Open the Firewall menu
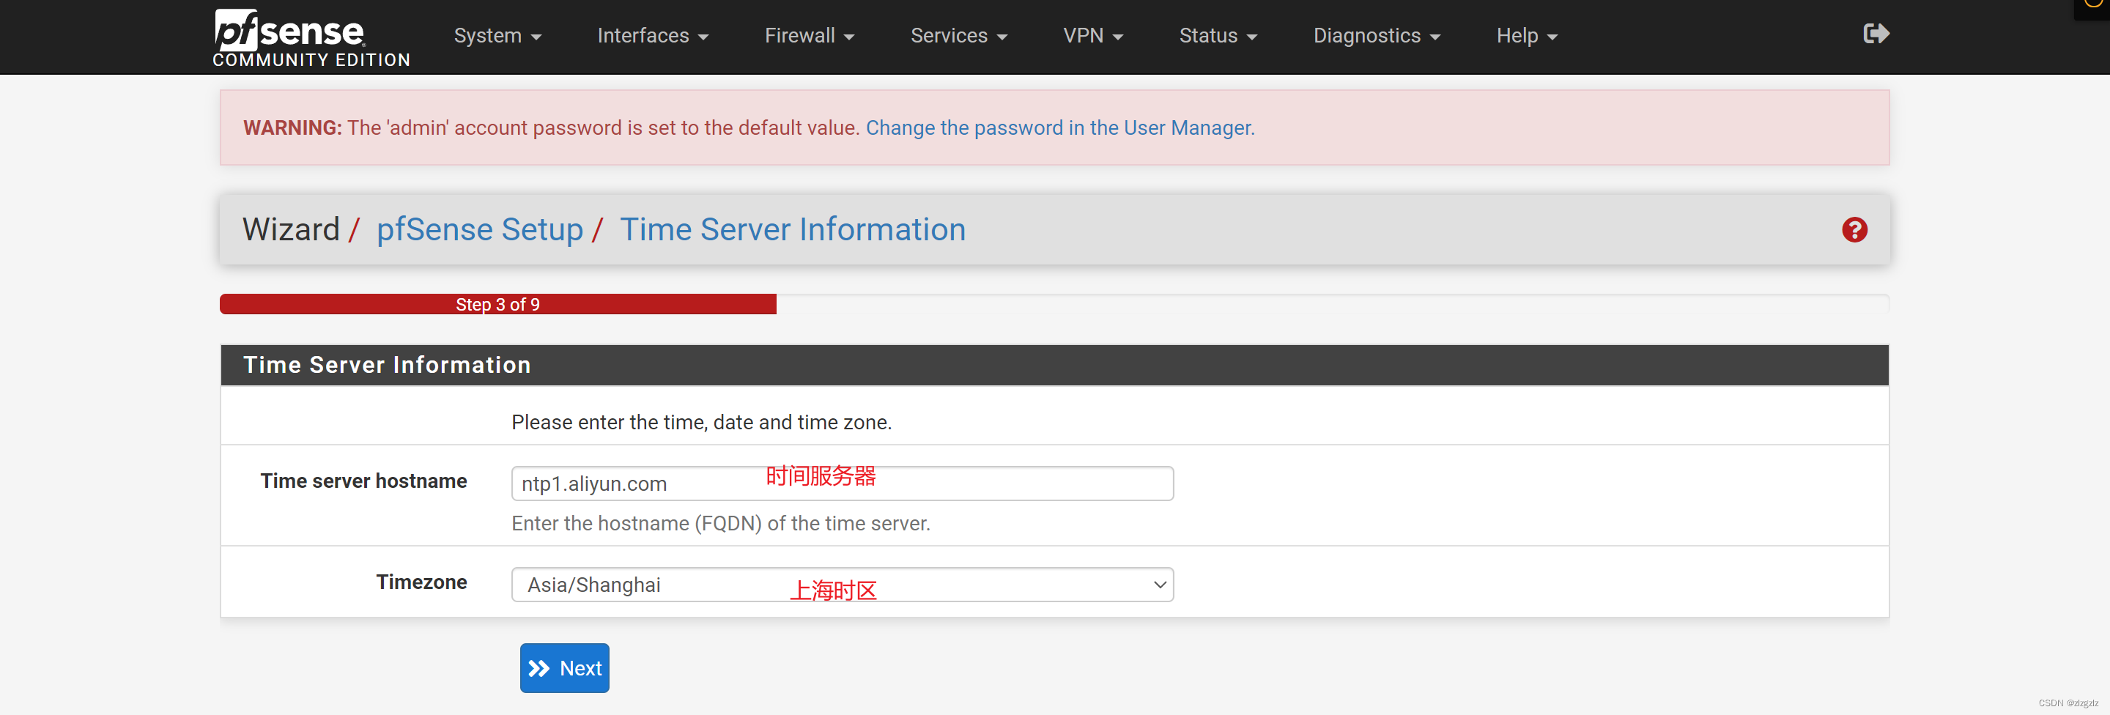The image size is (2110, 715). click(810, 36)
